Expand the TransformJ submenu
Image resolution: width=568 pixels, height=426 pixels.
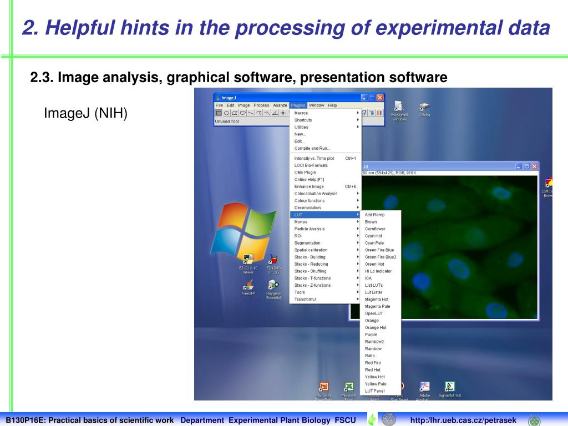click(x=326, y=300)
